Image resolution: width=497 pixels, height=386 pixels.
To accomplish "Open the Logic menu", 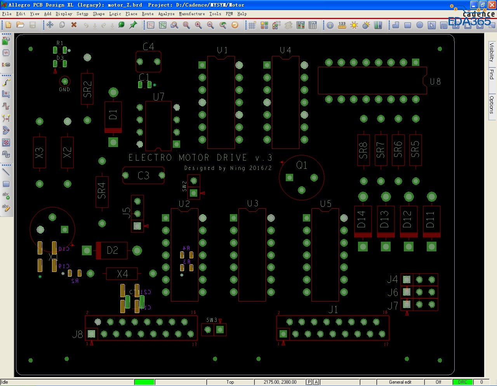I will pyautogui.click(x=115, y=14).
